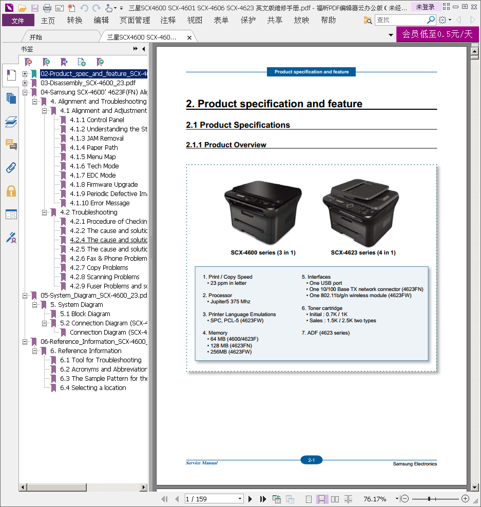Click the 未登录 login button

[425, 7]
